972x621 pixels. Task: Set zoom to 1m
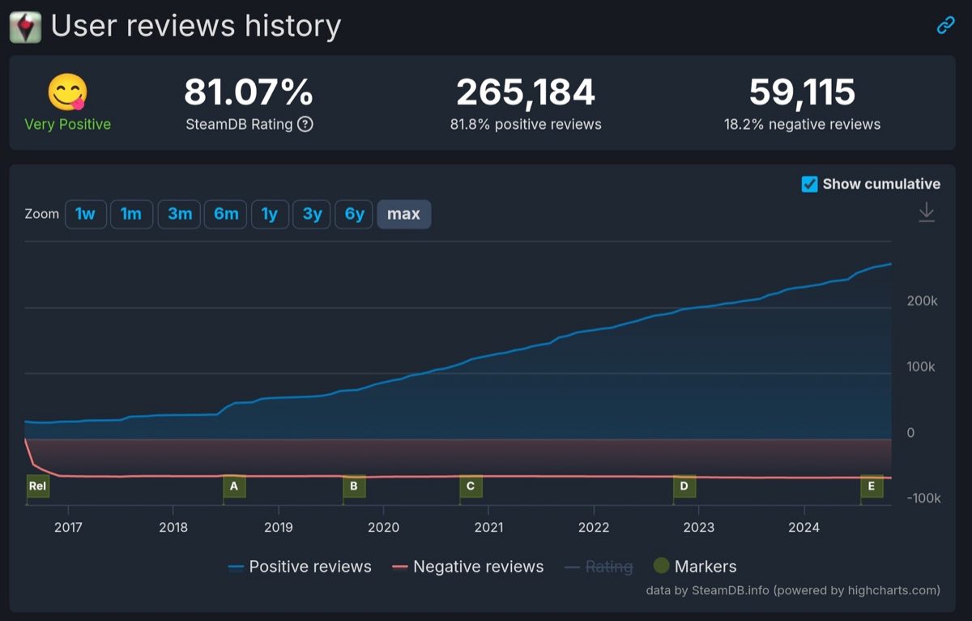click(x=131, y=214)
